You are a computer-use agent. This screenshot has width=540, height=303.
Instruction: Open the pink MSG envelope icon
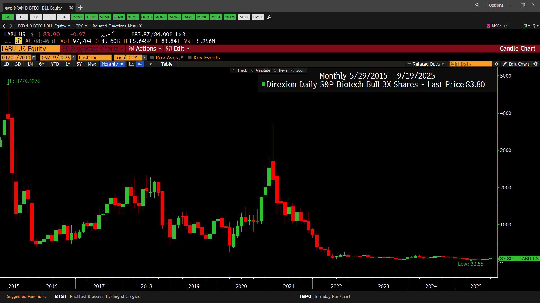(x=489, y=26)
